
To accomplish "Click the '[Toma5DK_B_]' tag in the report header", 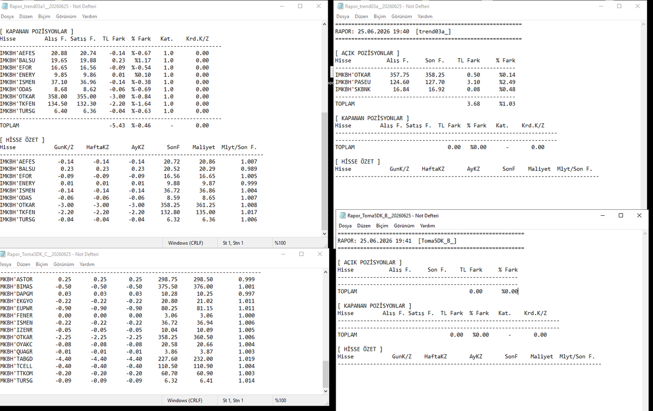I will [437, 241].
